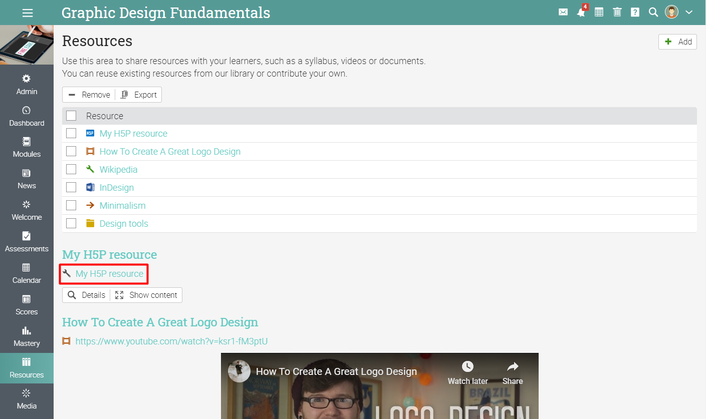Image resolution: width=706 pixels, height=419 pixels.
Task: Open Mastery in sidebar
Action: tap(27, 336)
